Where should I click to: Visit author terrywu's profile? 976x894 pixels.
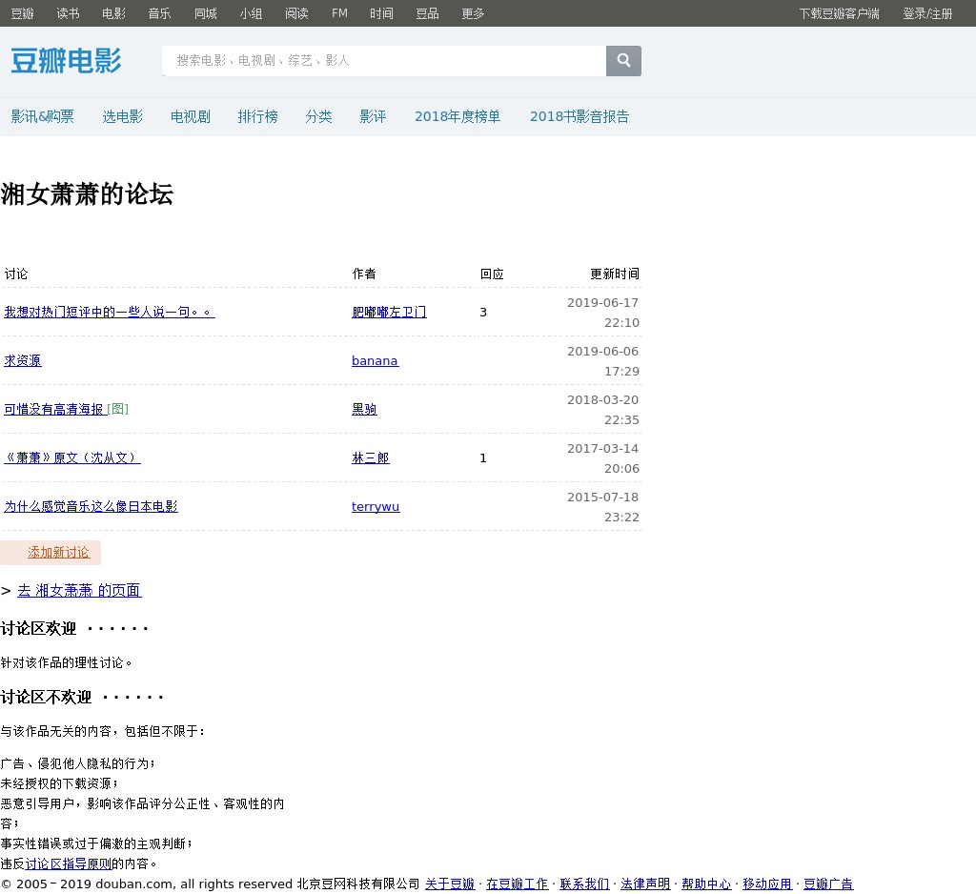point(376,506)
